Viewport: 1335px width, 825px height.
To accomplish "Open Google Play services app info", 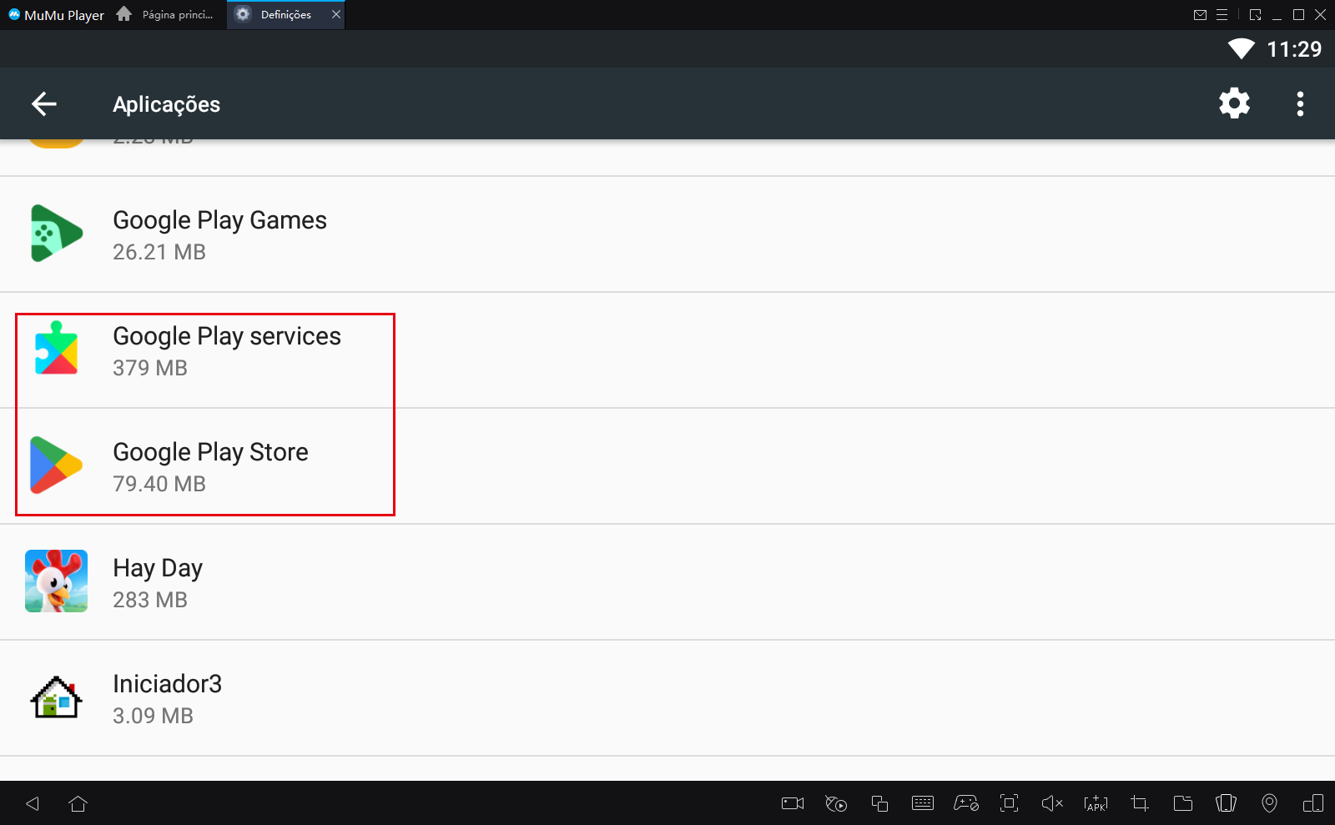I will pos(667,350).
